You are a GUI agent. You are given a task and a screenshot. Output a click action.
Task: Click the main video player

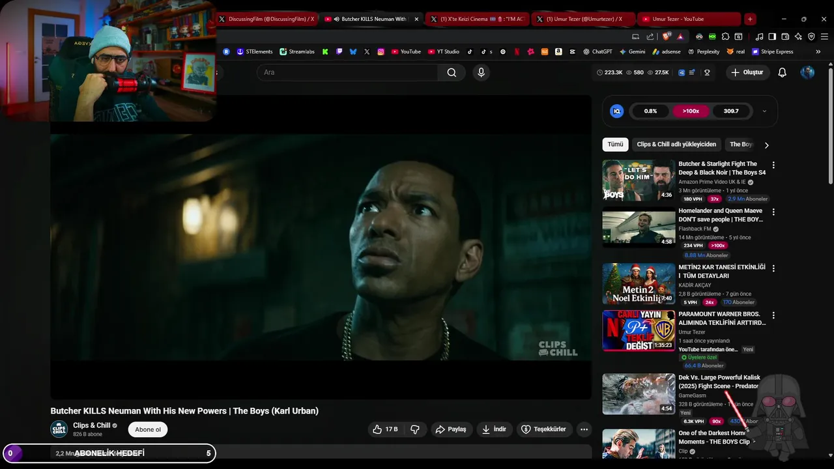coord(321,247)
